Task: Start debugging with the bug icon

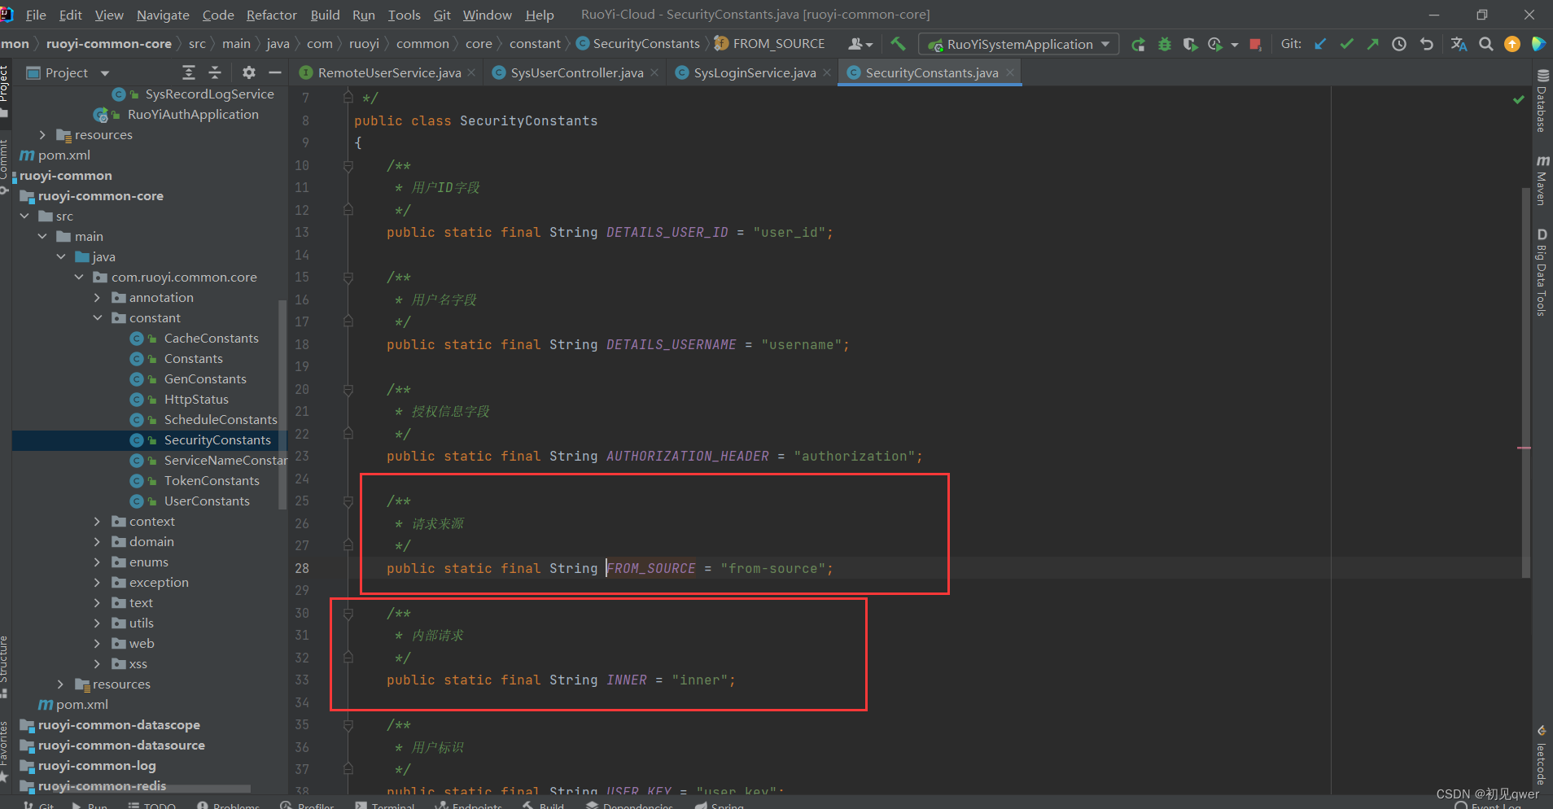Action: (1165, 44)
